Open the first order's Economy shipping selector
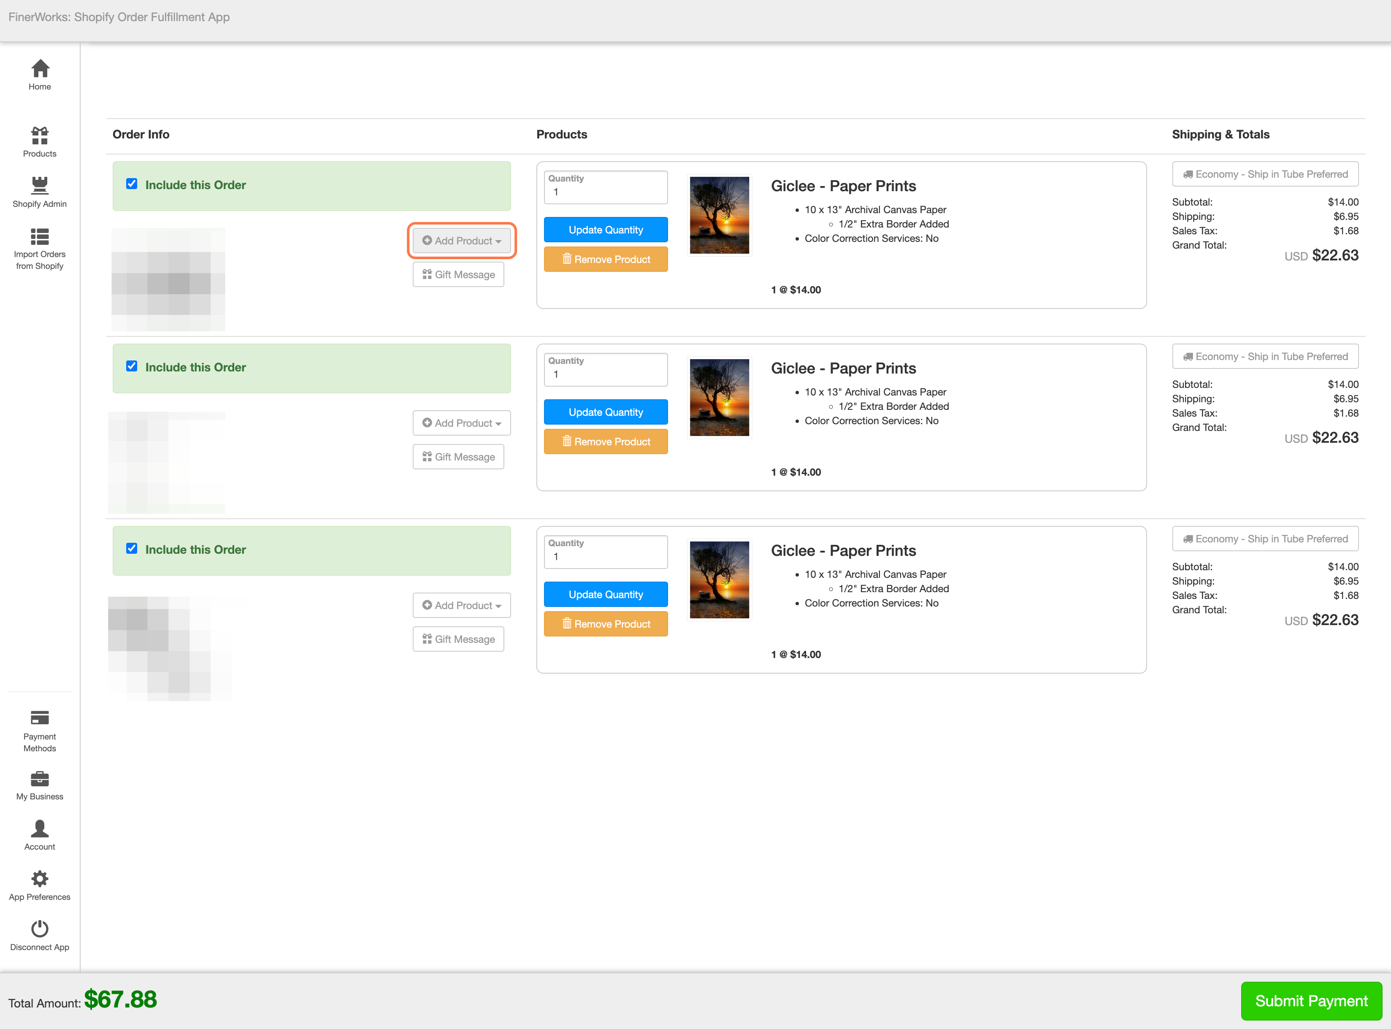The height and width of the screenshot is (1029, 1391). click(x=1265, y=174)
